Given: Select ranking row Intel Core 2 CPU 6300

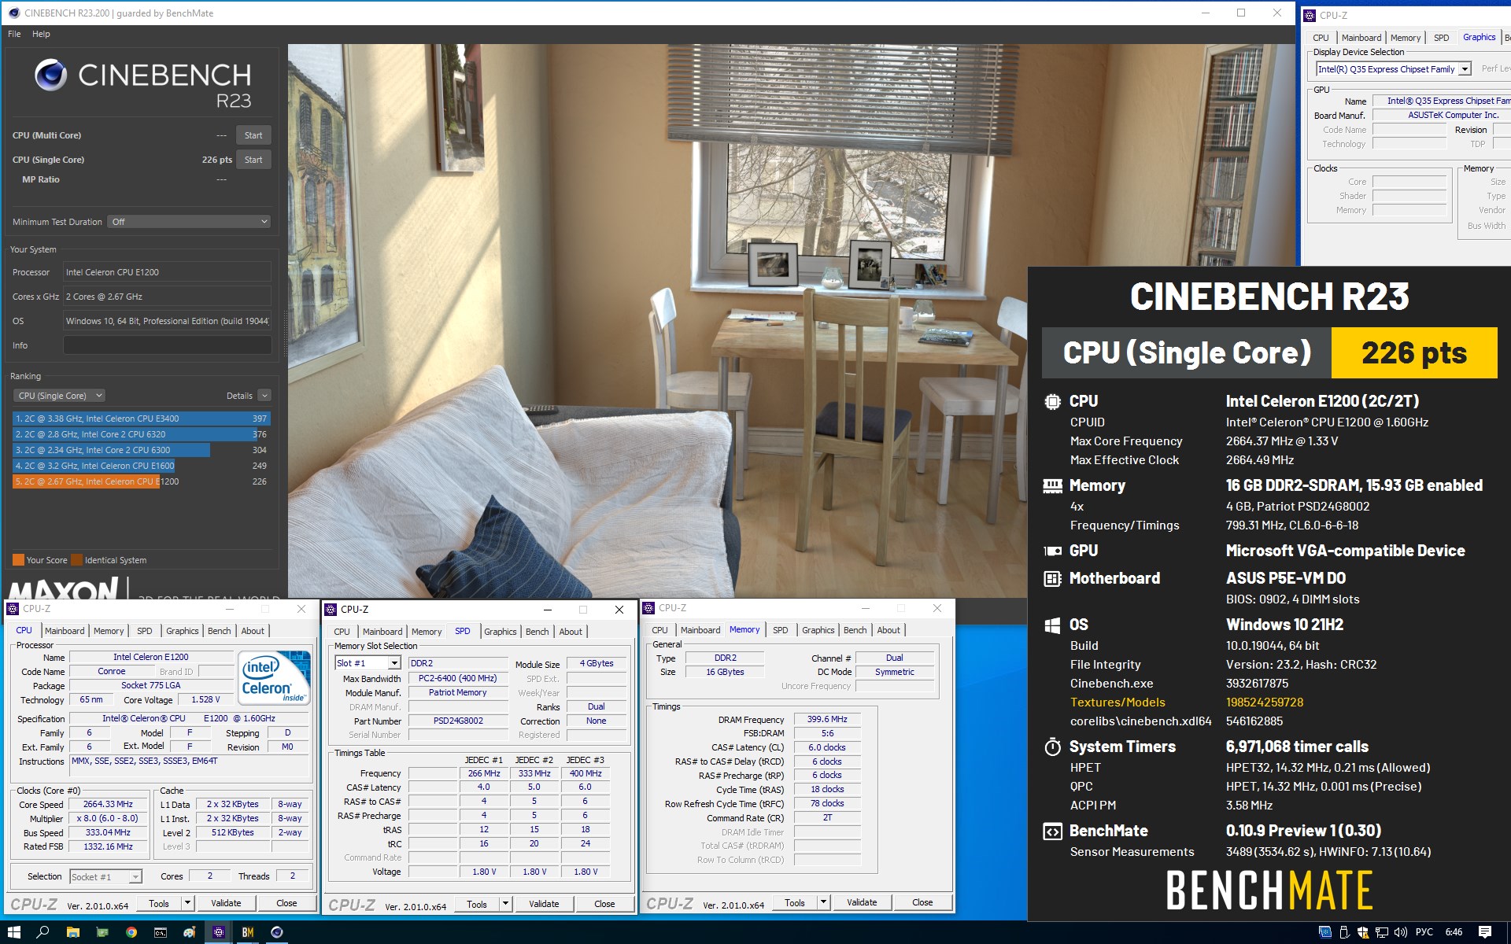Looking at the screenshot, I should click(142, 450).
